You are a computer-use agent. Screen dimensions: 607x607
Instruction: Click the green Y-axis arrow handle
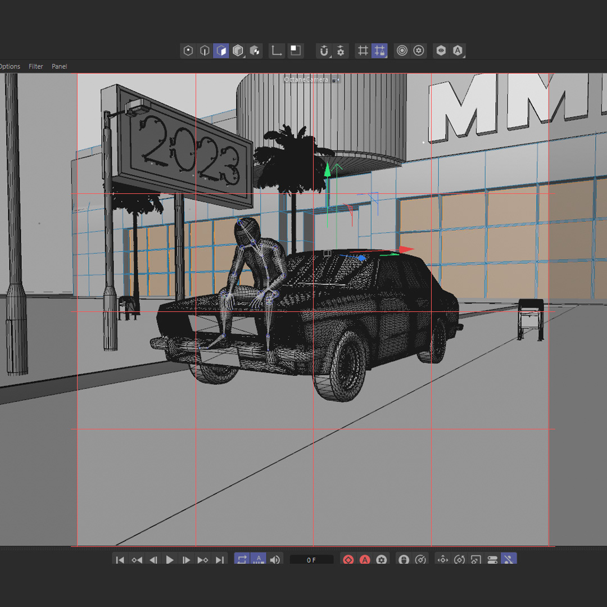[x=328, y=170]
